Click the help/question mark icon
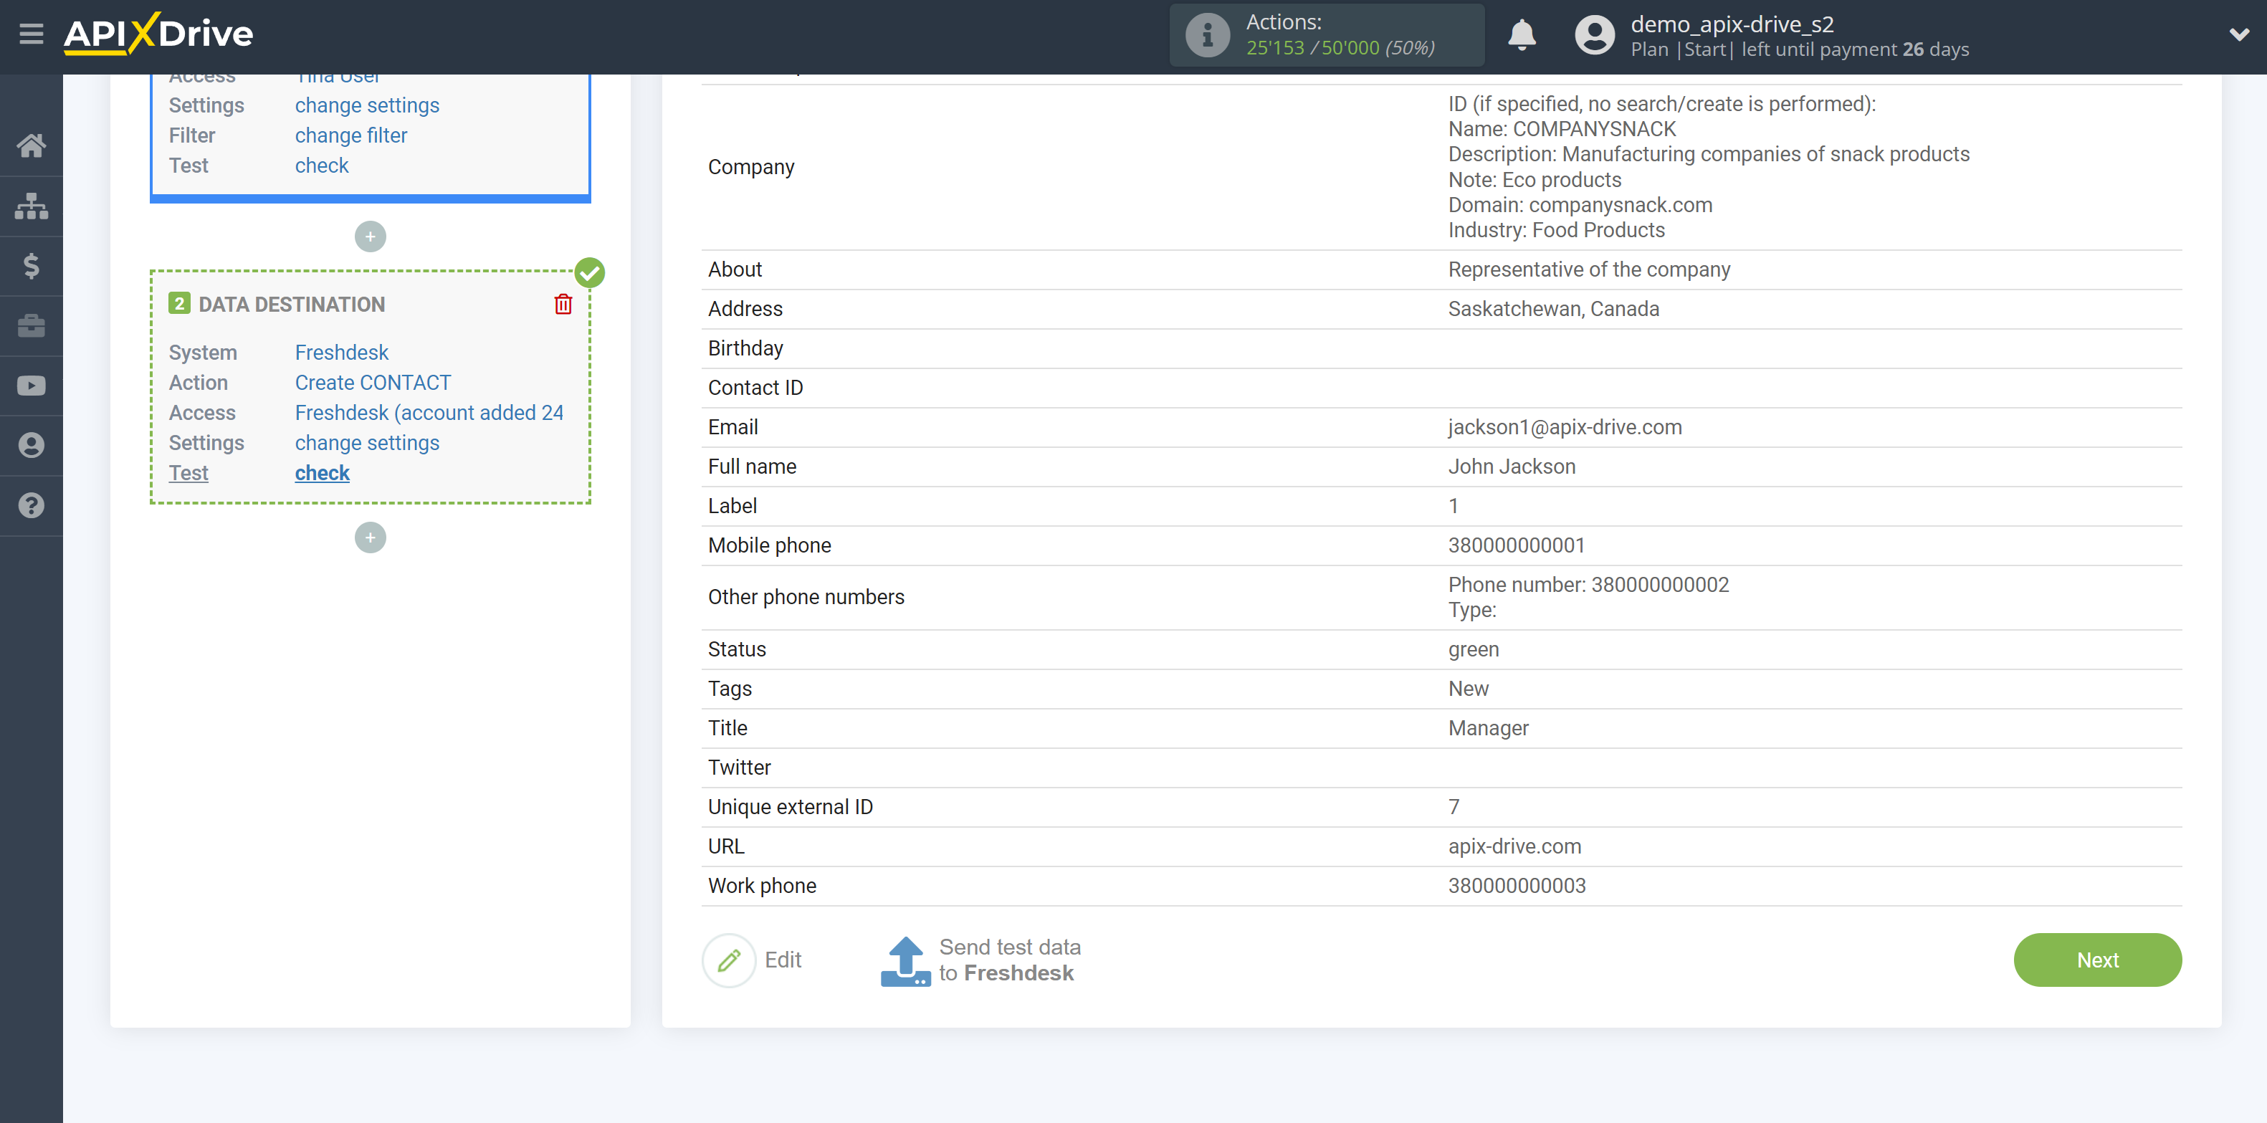 coord(30,505)
